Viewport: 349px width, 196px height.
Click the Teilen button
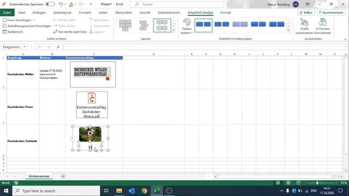[306, 13]
